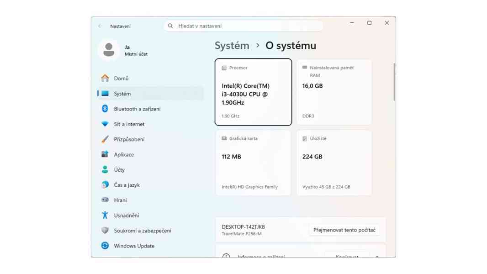Click the Hledat v nastavení search field

click(x=243, y=26)
